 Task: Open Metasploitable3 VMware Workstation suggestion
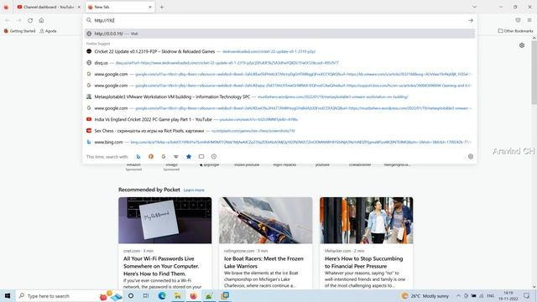[x=279, y=97]
